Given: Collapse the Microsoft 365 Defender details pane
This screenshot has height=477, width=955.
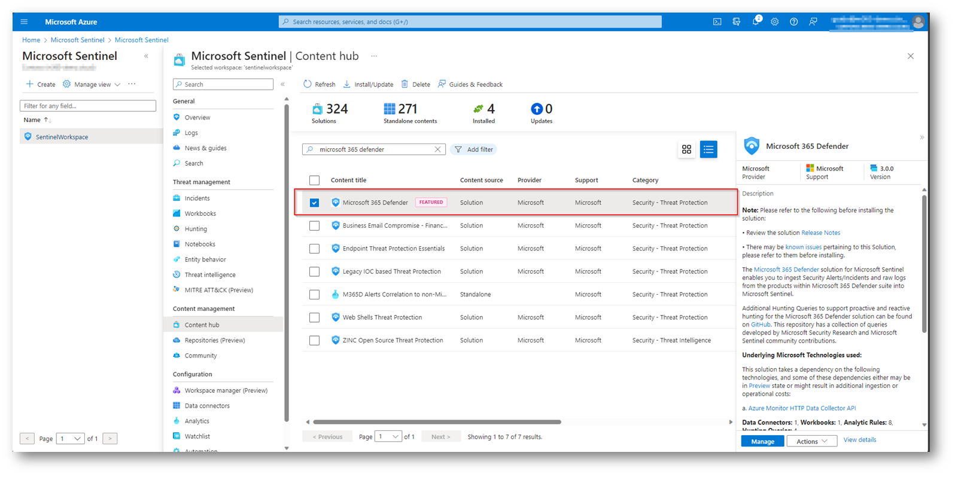Looking at the screenshot, I should click(x=921, y=137).
